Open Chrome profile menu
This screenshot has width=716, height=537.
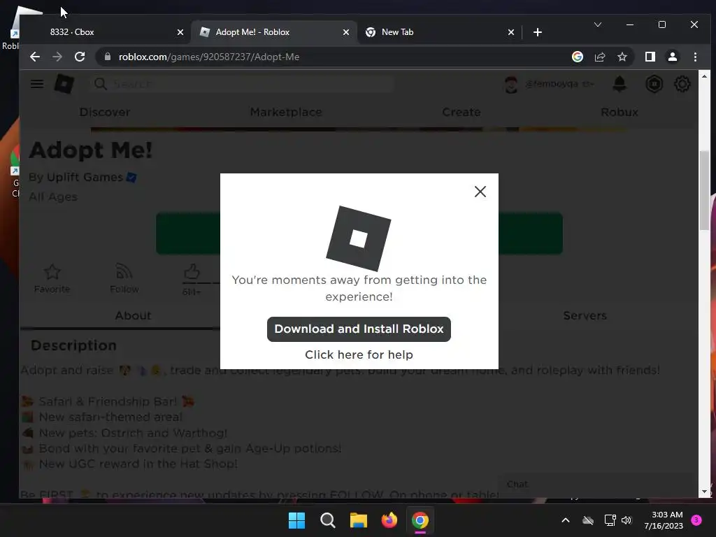(x=672, y=57)
